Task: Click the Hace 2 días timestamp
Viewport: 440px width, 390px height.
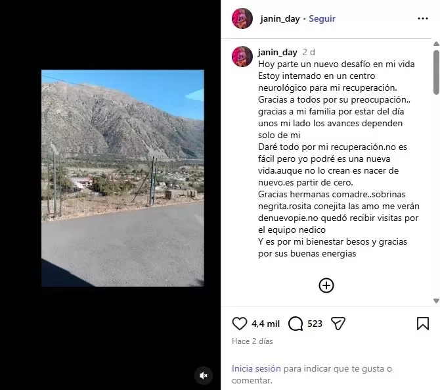Action: click(252, 341)
